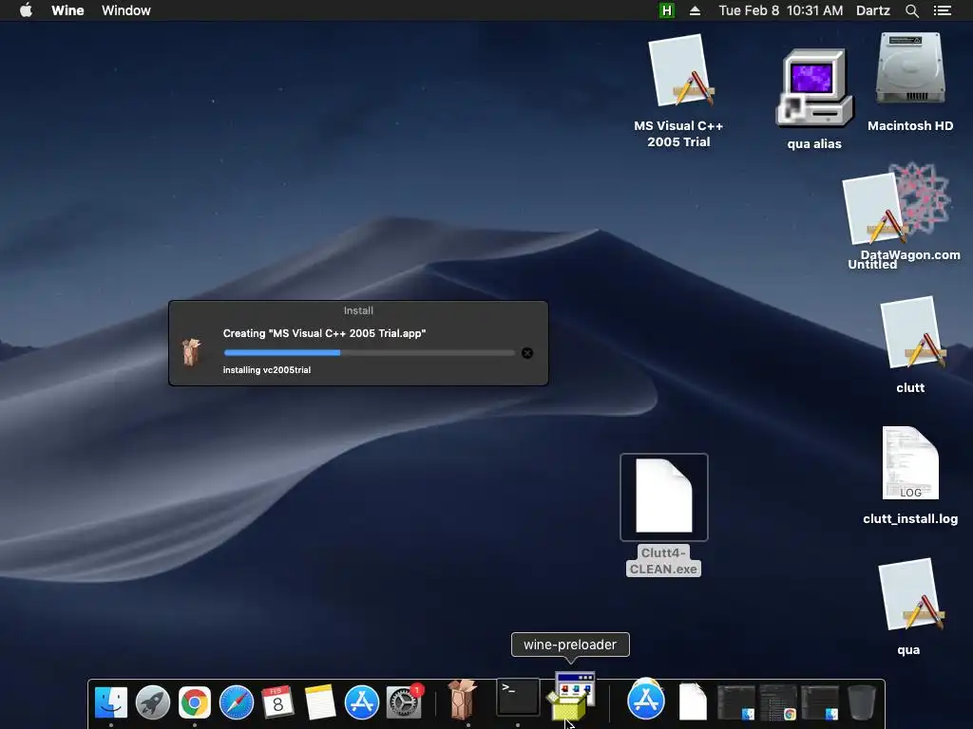The width and height of the screenshot is (973, 729).
Task: Open Notification Center list icon
Action: coord(943,10)
